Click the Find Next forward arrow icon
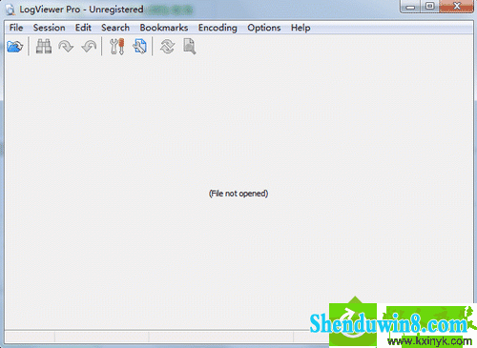The image size is (477, 348). (66, 47)
